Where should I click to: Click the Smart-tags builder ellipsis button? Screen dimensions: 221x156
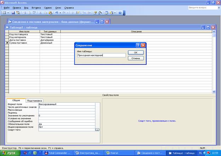[x=97, y=130]
